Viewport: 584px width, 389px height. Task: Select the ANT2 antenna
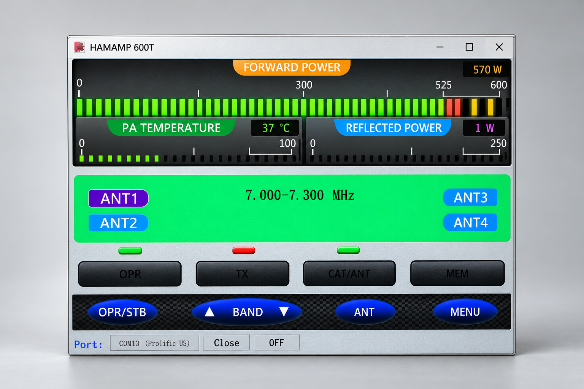click(x=119, y=223)
